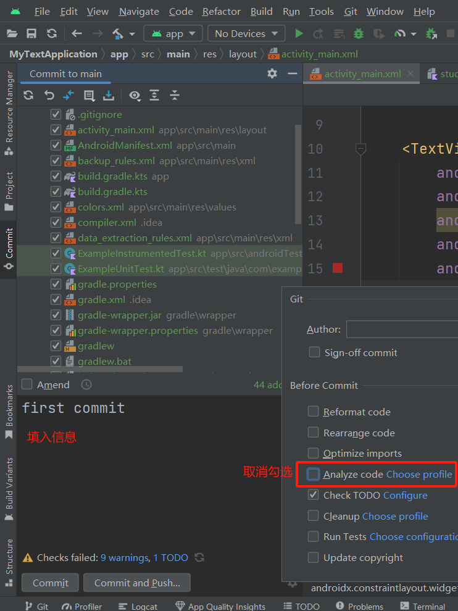Screen dimensions: 458x611
Task: Open the Refactor menu
Action: [221, 12]
